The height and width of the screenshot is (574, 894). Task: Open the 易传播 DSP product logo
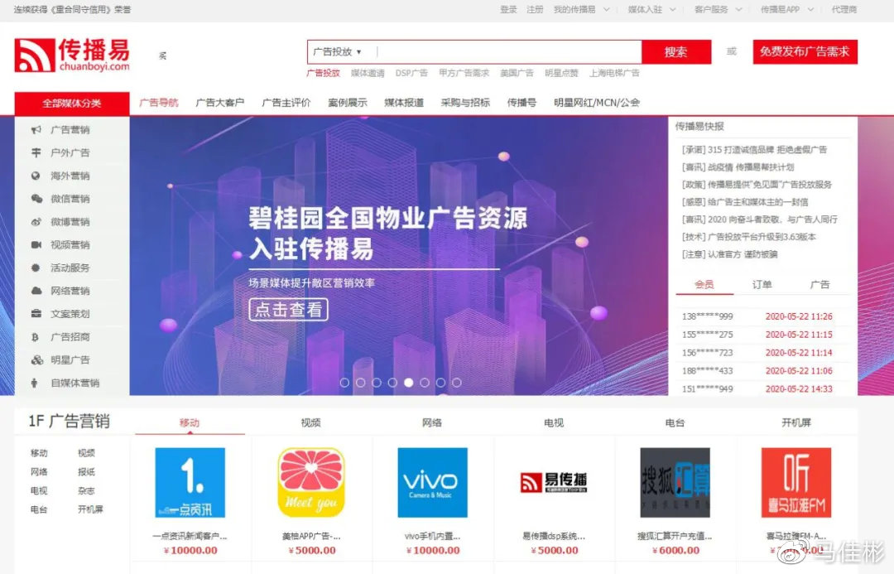coord(554,483)
